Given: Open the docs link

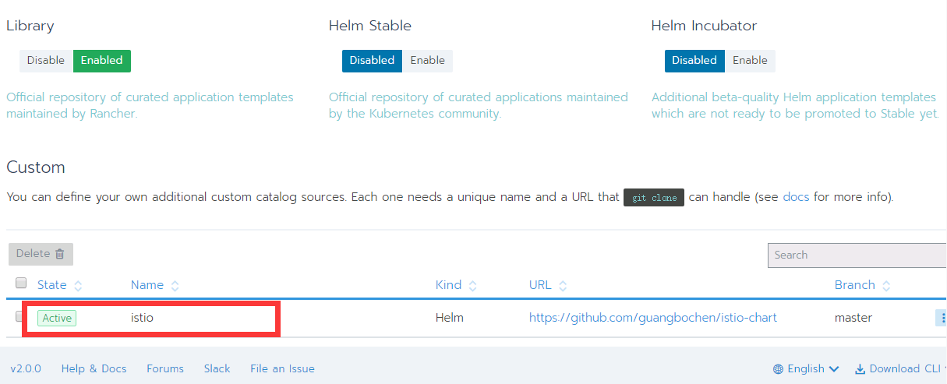Looking at the screenshot, I should coord(797,197).
